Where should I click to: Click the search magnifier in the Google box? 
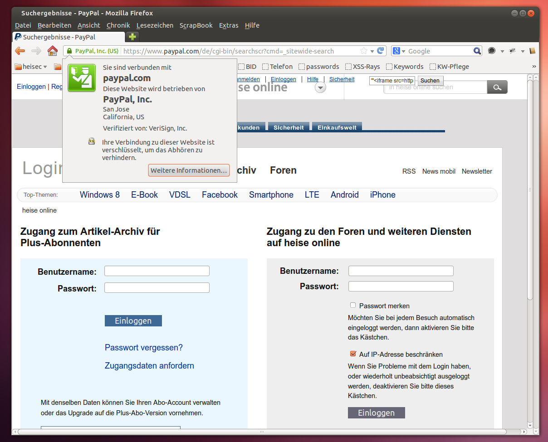pyautogui.click(x=477, y=51)
